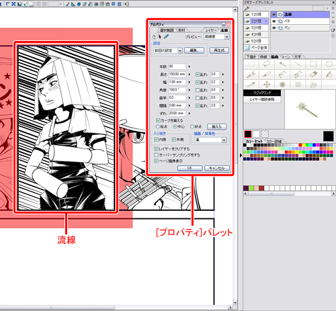Hide the ペン layer via eye icon
336x311 pixels.
point(274,28)
